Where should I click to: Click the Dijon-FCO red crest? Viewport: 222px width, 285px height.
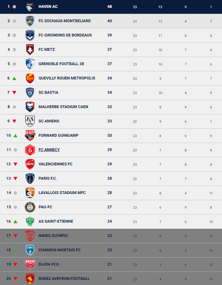point(30,265)
